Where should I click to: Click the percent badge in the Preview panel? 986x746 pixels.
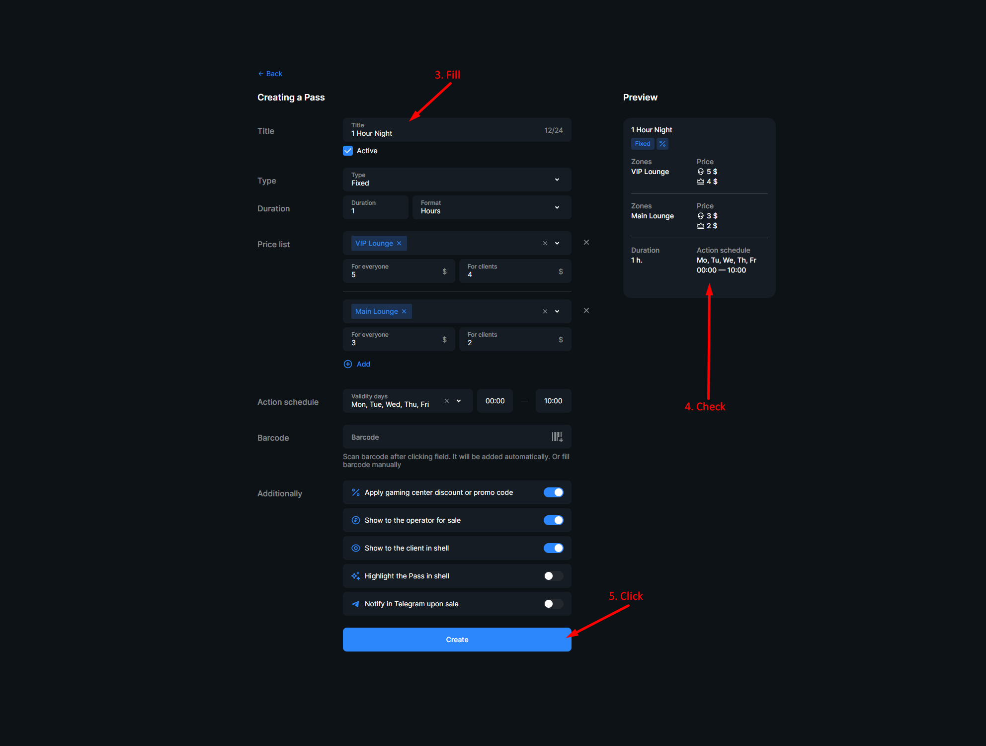coord(662,143)
